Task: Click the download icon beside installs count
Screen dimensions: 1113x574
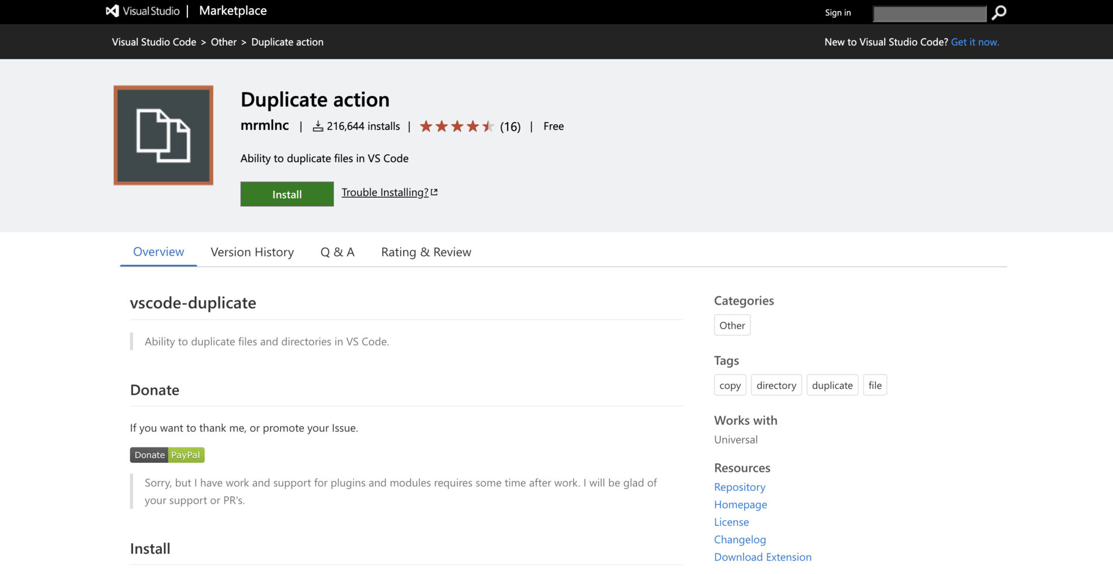Action: pos(317,126)
